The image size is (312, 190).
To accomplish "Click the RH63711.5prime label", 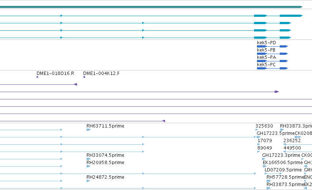I will (105, 126).
